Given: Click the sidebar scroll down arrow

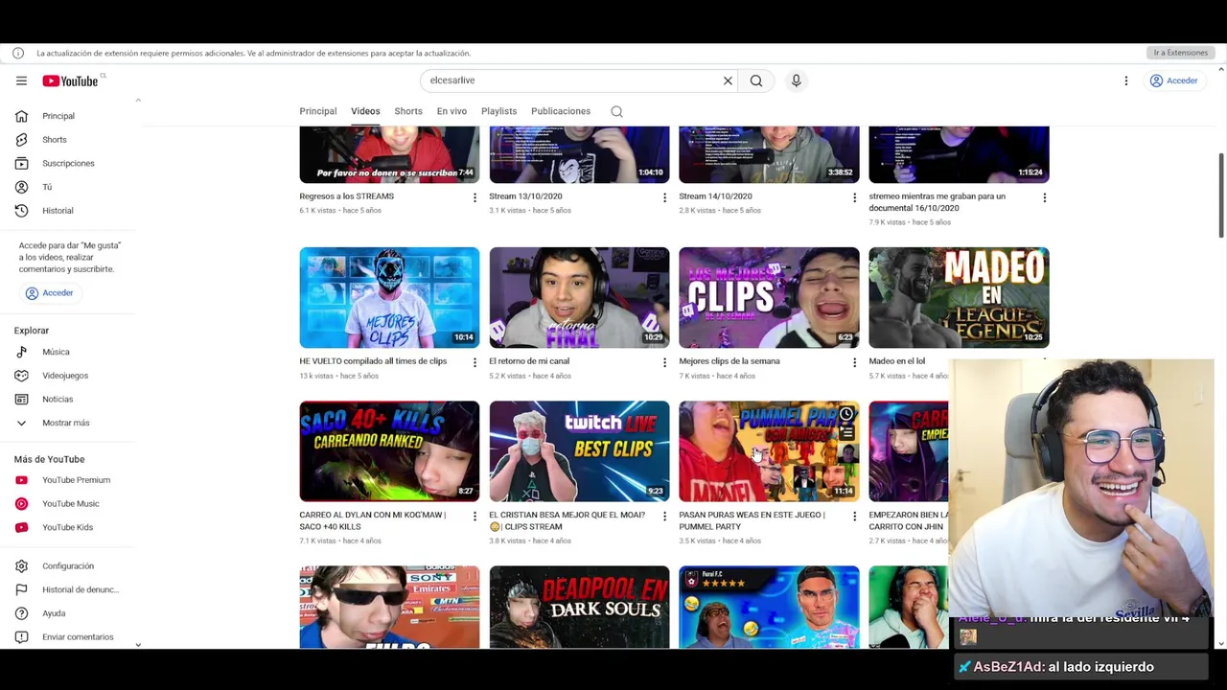Looking at the screenshot, I should [138, 645].
